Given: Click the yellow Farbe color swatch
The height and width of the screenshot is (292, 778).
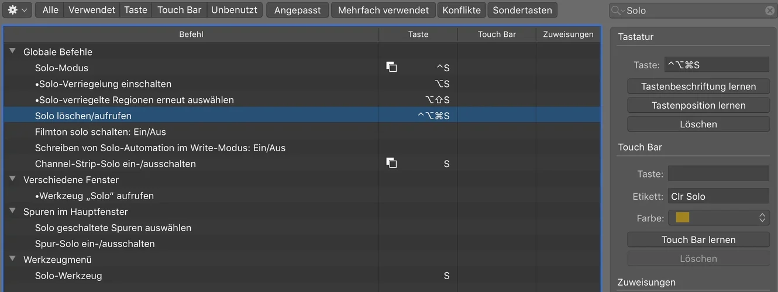Looking at the screenshot, I should point(682,218).
